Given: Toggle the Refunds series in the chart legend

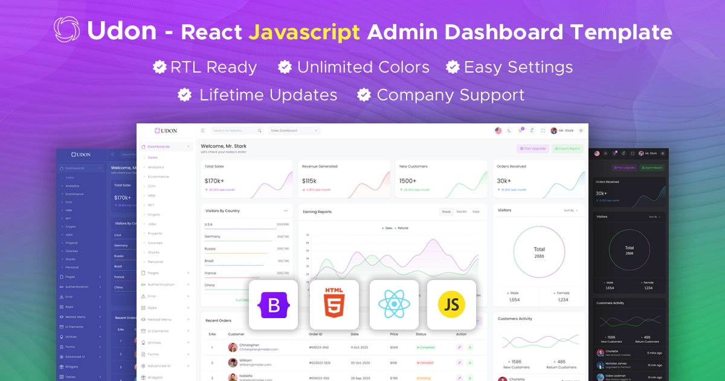Looking at the screenshot, I should point(402,228).
